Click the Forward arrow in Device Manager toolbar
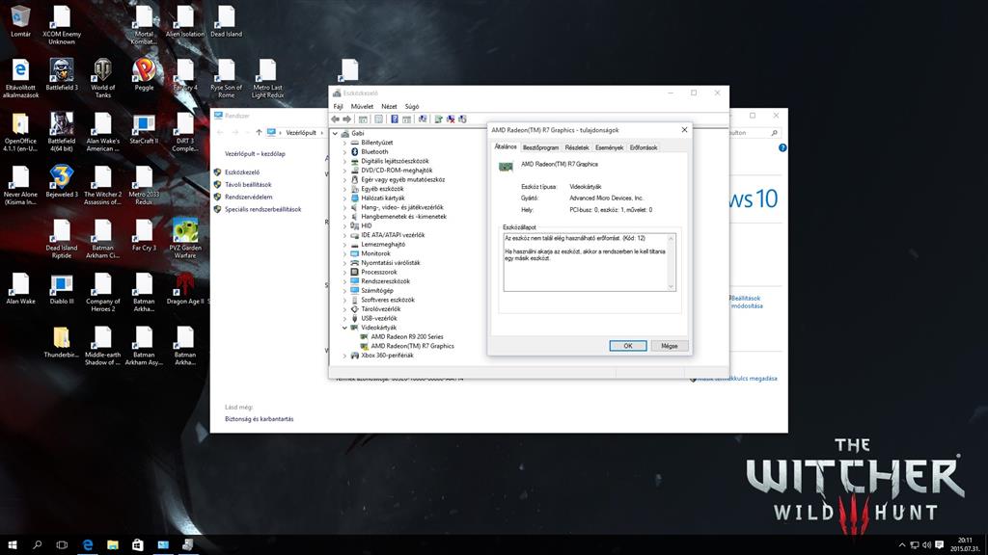The image size is (988, 555). (x=346, y=119)
